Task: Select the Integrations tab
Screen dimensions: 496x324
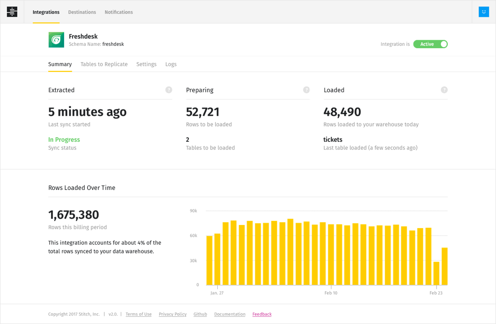Action: (x=46, y=12)
